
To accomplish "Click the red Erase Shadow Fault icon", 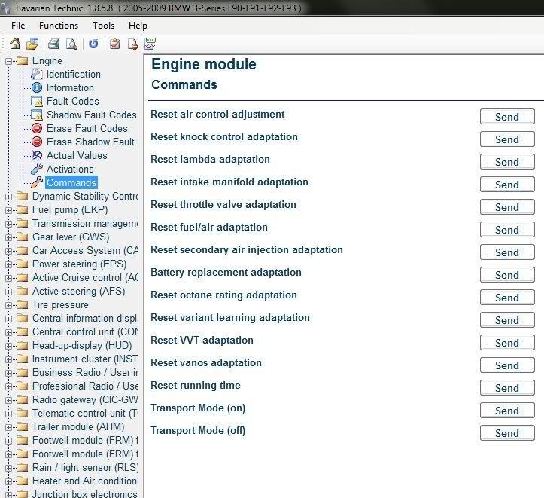I will tap(37, 142).
